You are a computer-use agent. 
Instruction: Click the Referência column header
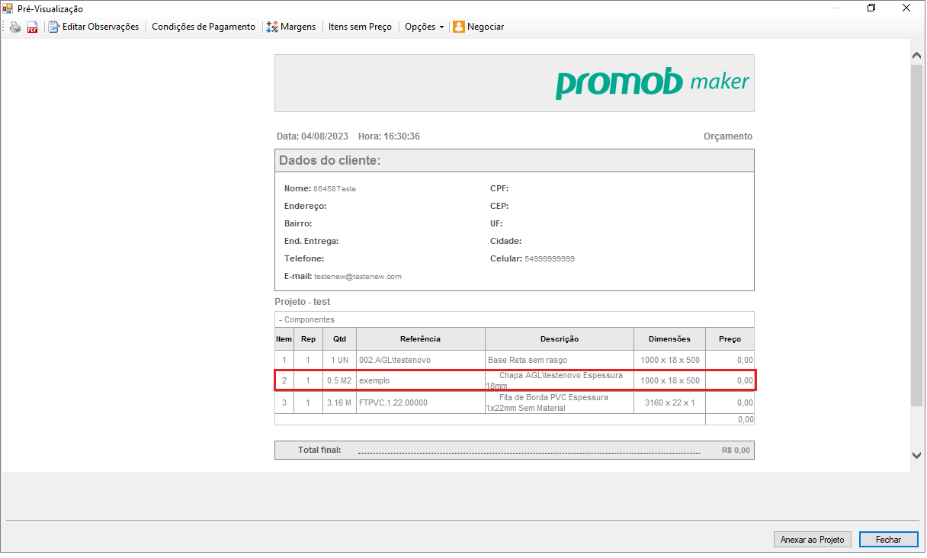[421, 339]
